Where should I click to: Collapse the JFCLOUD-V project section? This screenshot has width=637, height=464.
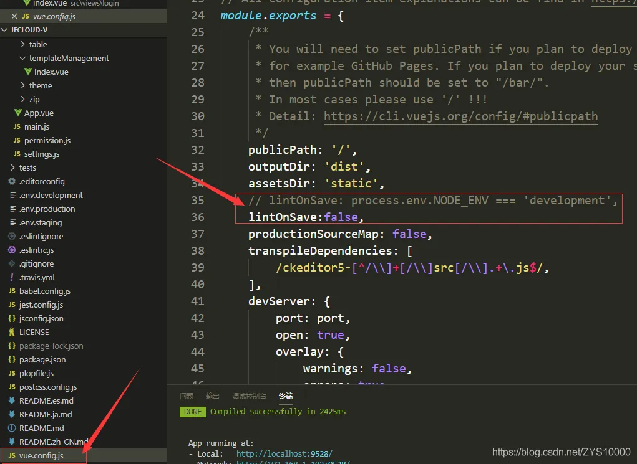(4, 30)
